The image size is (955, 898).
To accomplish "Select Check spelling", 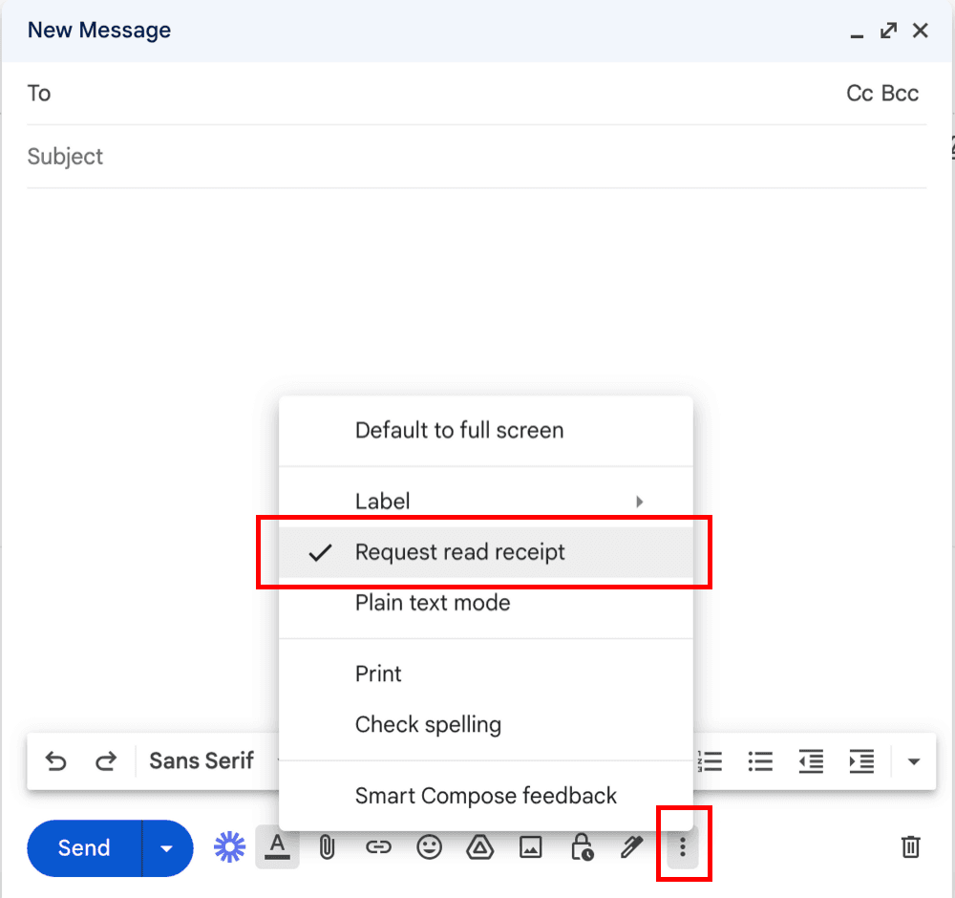I will point(427,725).
